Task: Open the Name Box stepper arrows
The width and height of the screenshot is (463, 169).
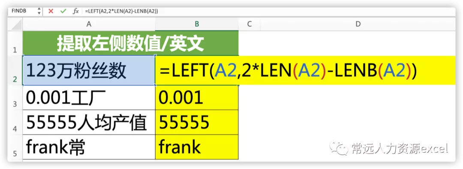Action: click(39, 11)
